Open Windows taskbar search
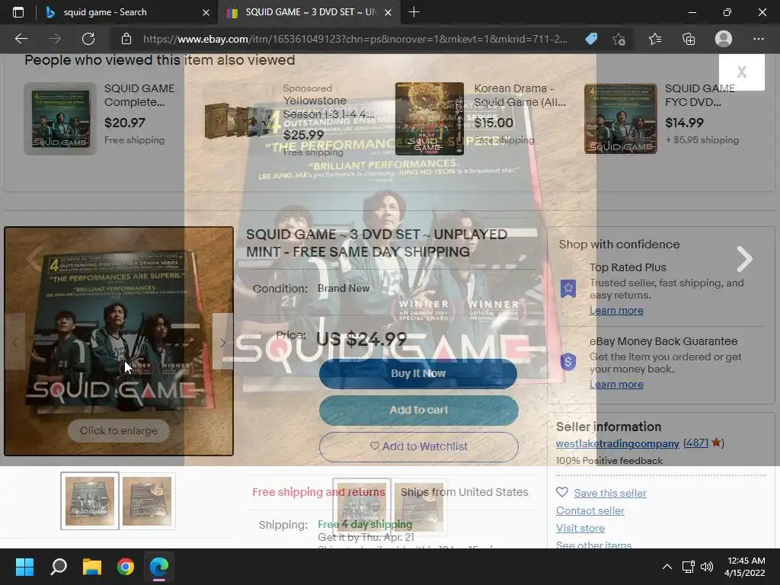Screen dimensions: 780x585 (59, 567)
